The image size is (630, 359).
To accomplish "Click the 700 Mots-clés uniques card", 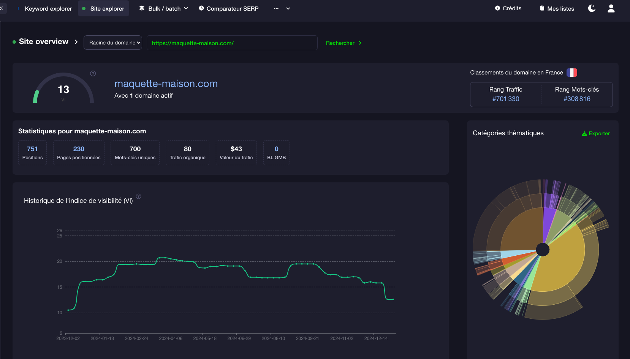I will coord(135,153).
